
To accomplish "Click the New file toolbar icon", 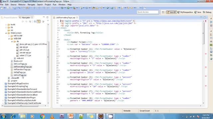I will click(2, 8).
